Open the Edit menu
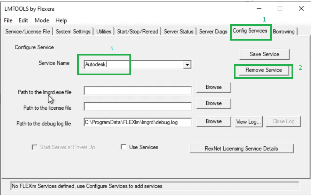This screenshot has width=311, height=195. [x=23, y=20]
